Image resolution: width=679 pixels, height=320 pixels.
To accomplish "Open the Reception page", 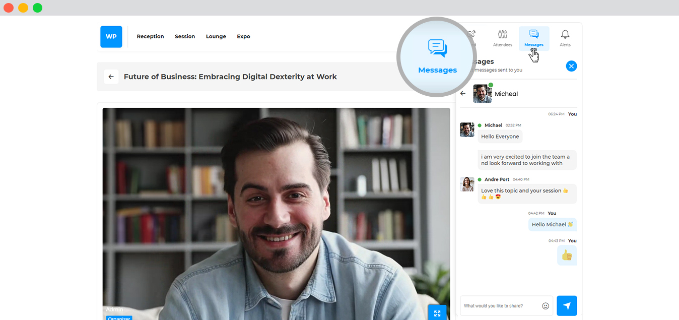I will [x=150, y=36].
